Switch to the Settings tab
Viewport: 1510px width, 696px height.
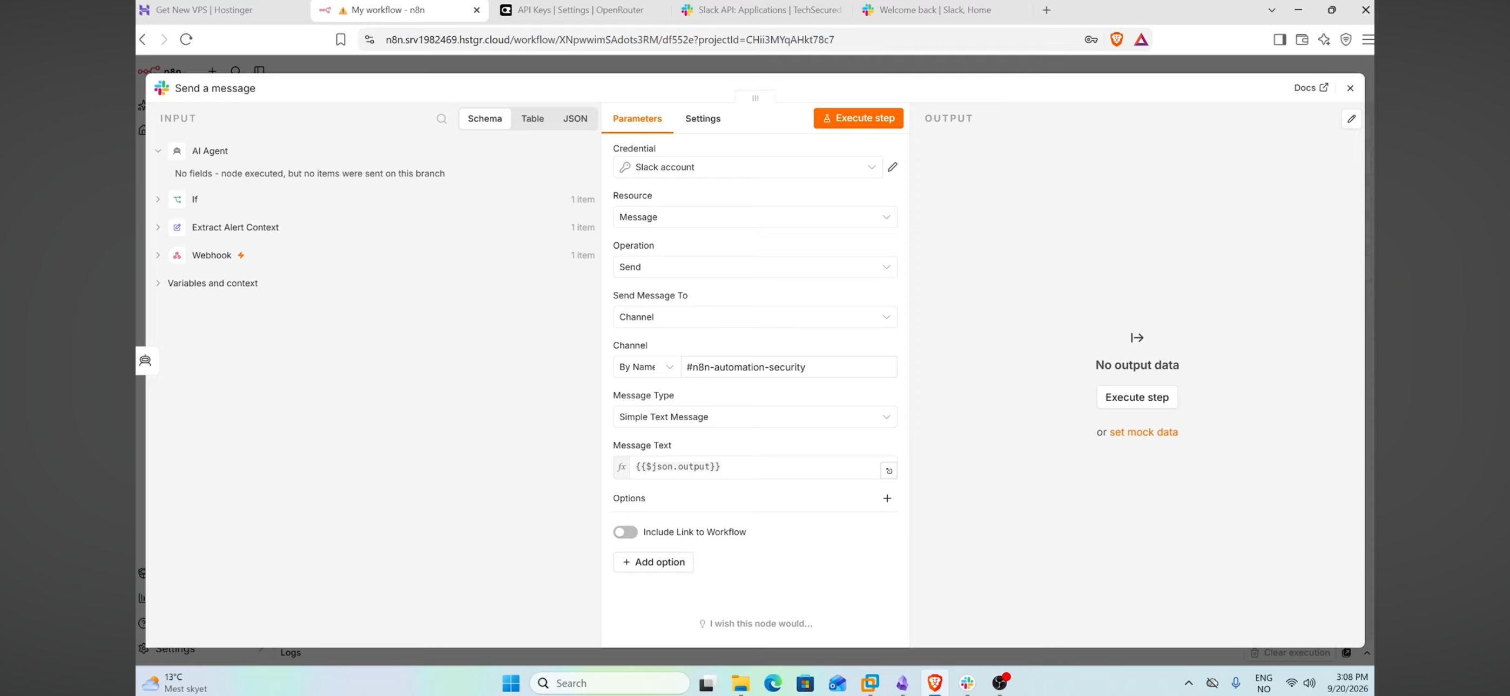click(703, 118)
